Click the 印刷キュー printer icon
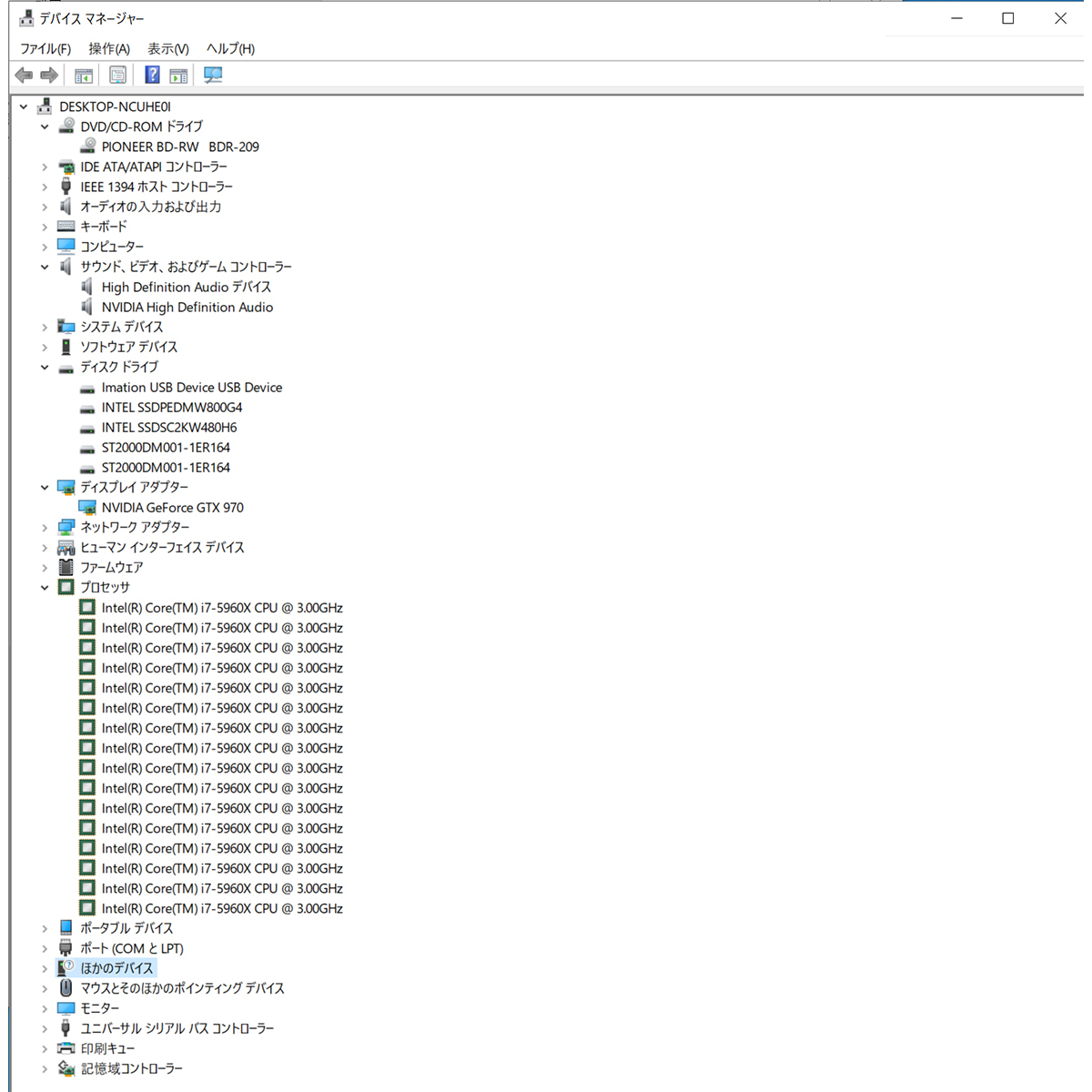The height and width of the screenshot is (1092, 1092). 66,1048
